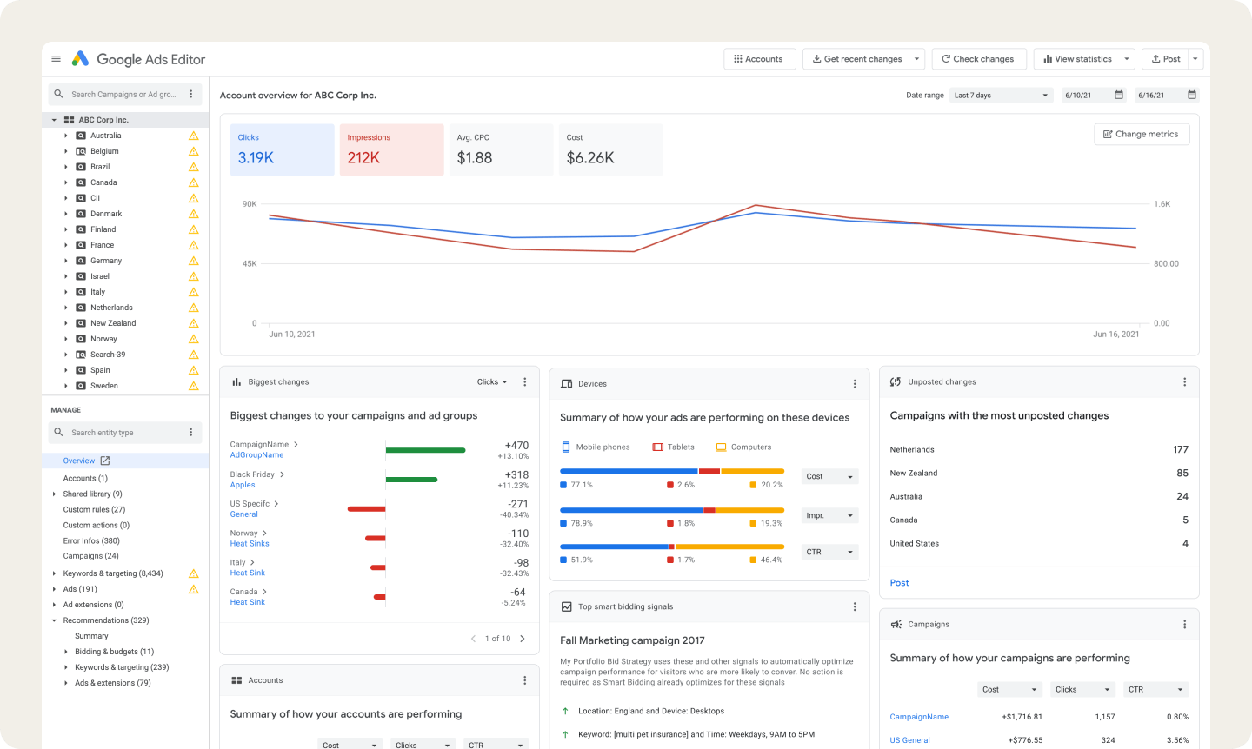Image resolution: width=1252 pixels, height=749 pixels.
Task: Toggle the Cost metric card on the chart
Action: point(610,149)
